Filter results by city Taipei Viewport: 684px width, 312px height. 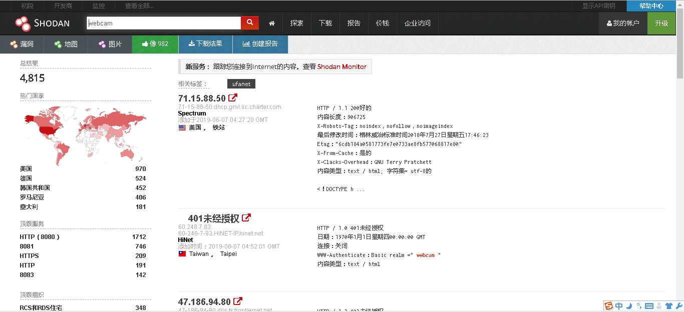click(x=228, y=254)
